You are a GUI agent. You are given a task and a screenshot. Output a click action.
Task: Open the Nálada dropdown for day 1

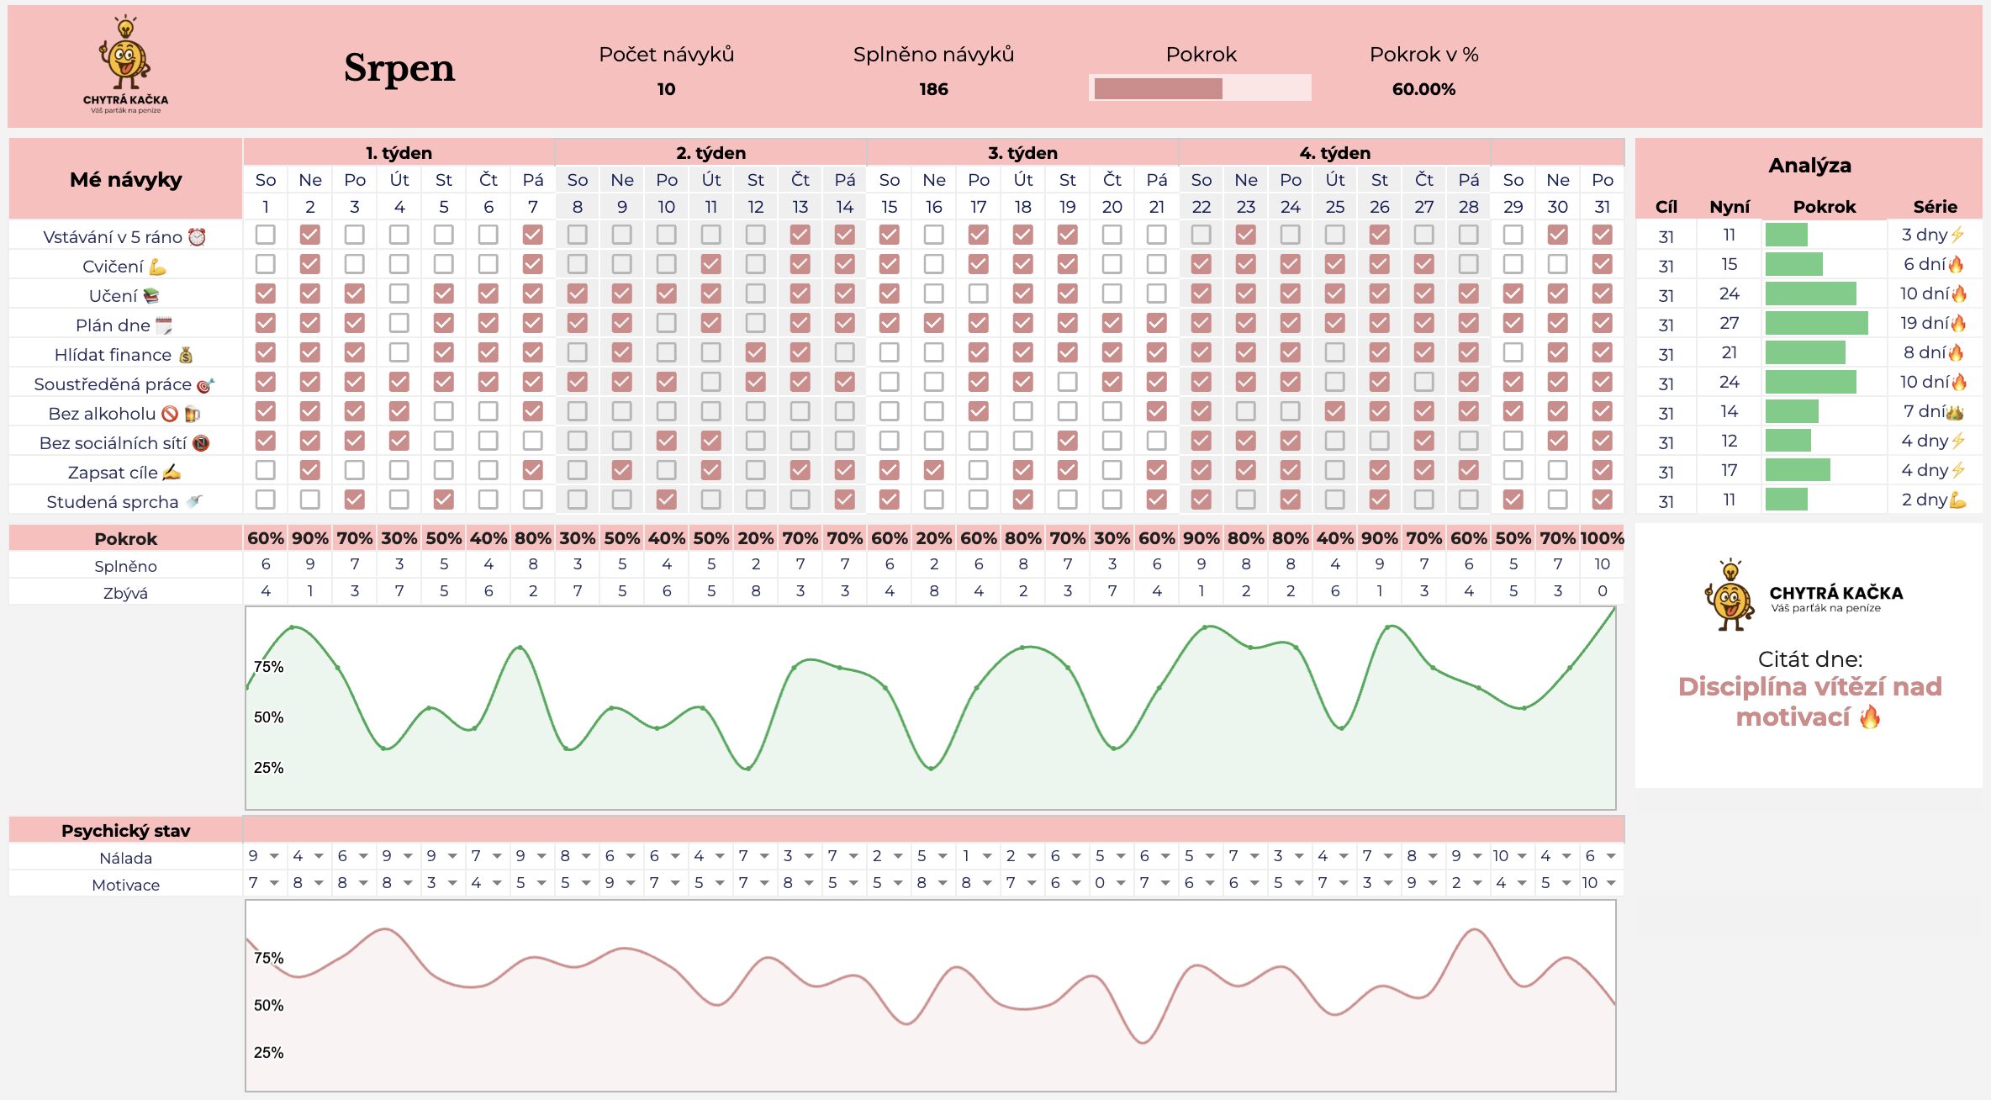274,856
